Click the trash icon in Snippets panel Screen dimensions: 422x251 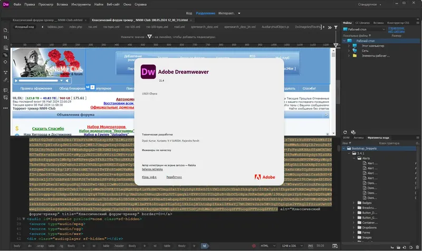tap(417, 247)
